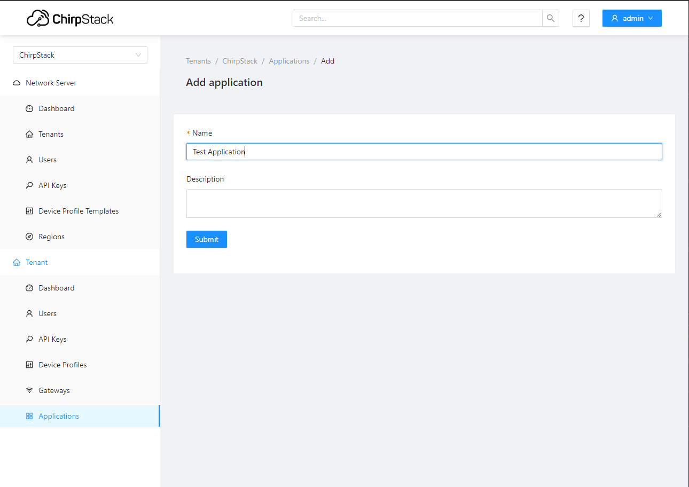689x487 pixels.
Task: Open tenant Users menu item
Action: (48, 313)
